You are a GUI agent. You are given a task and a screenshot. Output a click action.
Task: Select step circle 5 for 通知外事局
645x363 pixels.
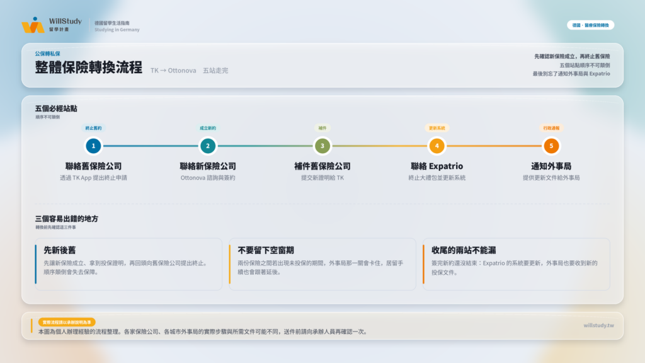tap(551, 146)
